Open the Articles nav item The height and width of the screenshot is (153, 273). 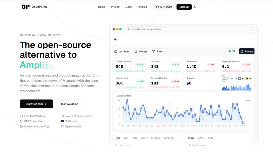(142, 7)
